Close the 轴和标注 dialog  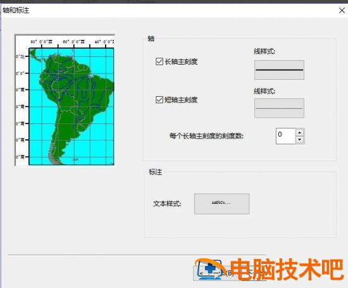pos(342,10)
